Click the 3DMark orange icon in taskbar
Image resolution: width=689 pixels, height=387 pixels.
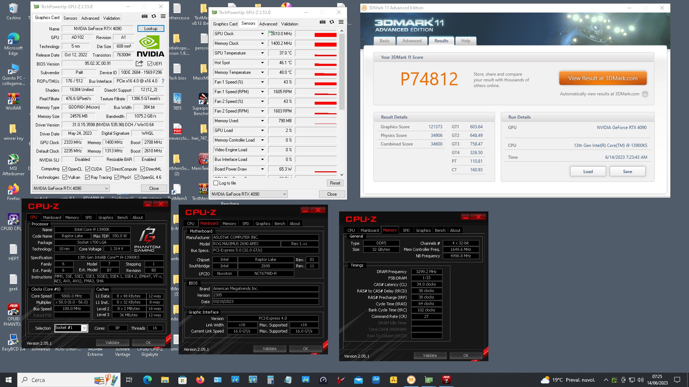(x=411, y=380)
